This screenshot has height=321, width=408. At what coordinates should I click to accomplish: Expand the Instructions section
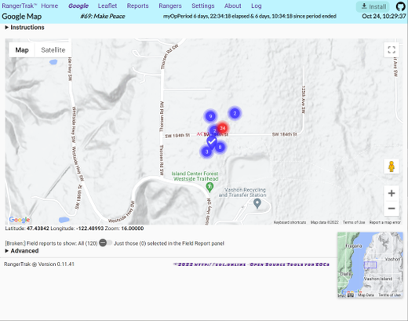click(24, 27)
